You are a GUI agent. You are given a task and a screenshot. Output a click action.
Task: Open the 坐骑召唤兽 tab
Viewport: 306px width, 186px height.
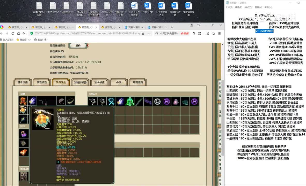click(x=80, y=82)
